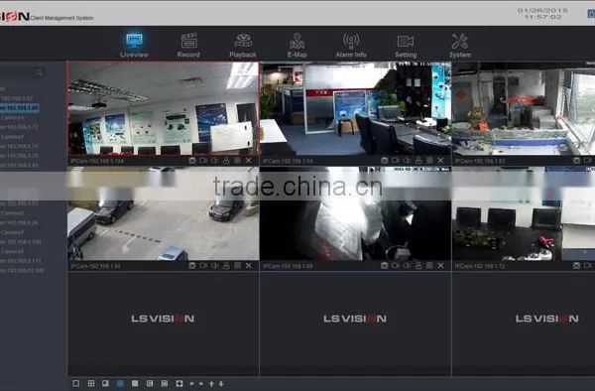Select the showroom posters video pane
This screenshot has width=595, height=391.
click(x=164, y=108)
